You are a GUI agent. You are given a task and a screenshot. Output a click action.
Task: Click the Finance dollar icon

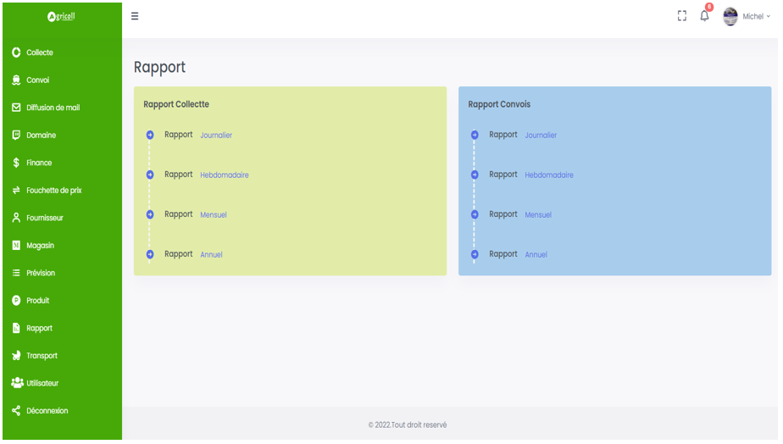click(16, 163)
